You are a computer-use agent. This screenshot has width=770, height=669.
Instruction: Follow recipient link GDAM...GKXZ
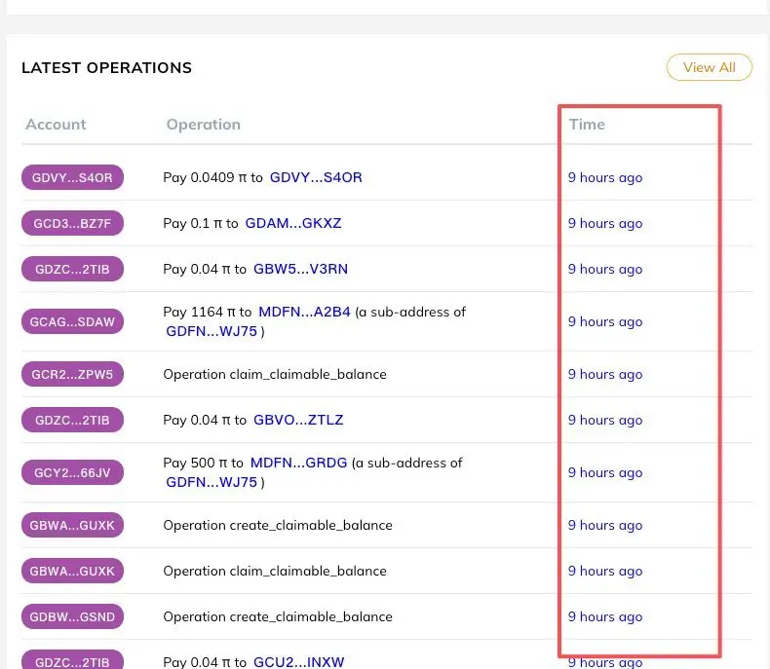click(293, 223)
